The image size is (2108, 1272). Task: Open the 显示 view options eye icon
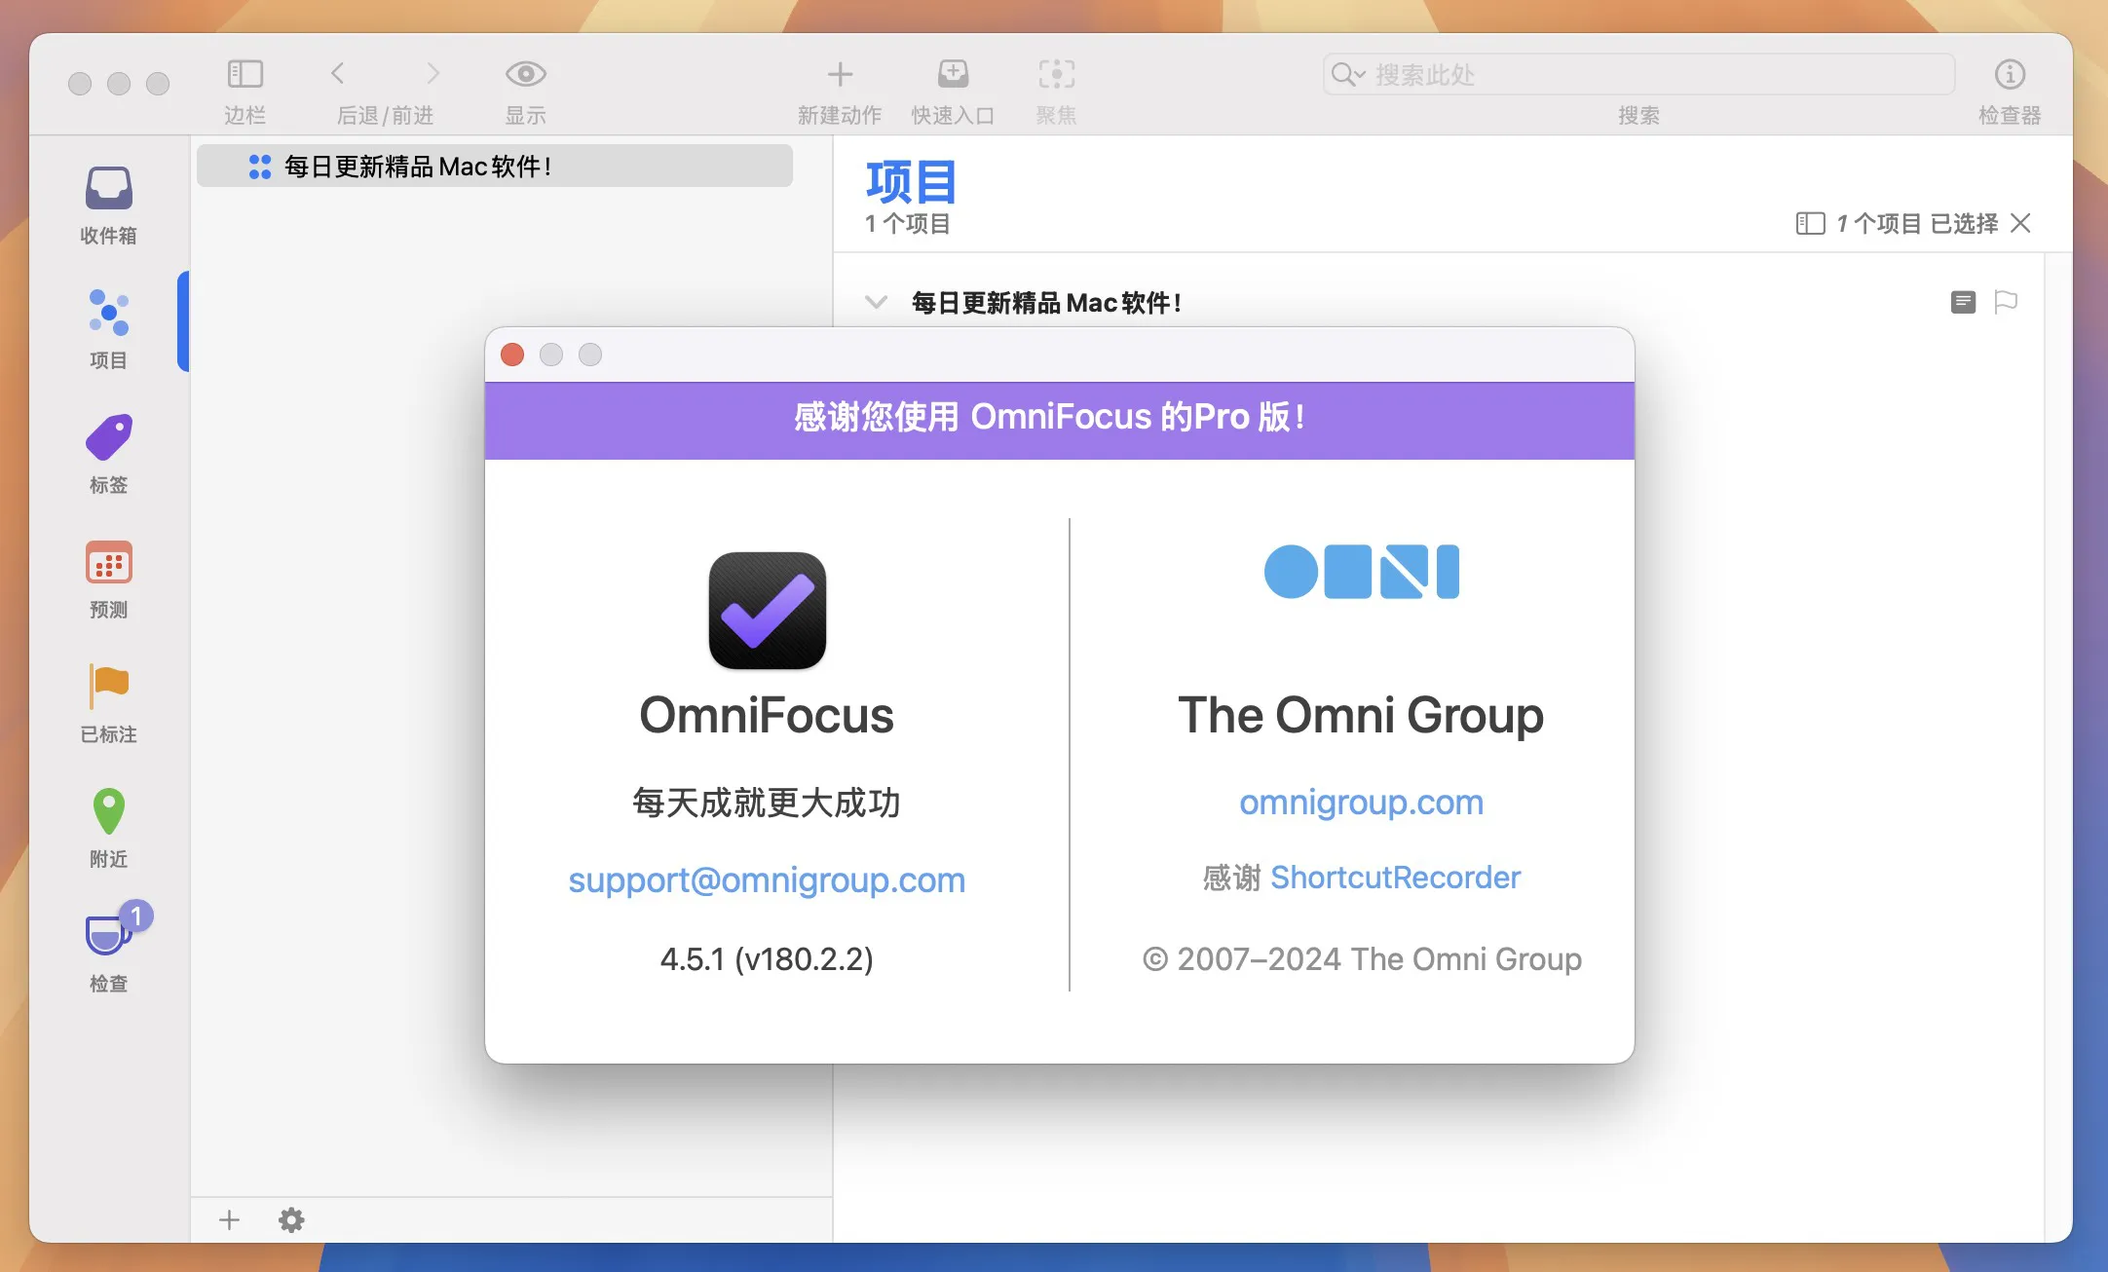[x=525, y=74]
